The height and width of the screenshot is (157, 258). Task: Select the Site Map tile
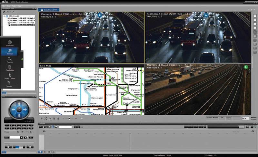(92, 89)
